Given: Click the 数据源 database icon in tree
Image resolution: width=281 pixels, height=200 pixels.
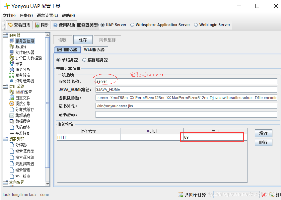Looking at the screenshot, I should coord(12,47).
